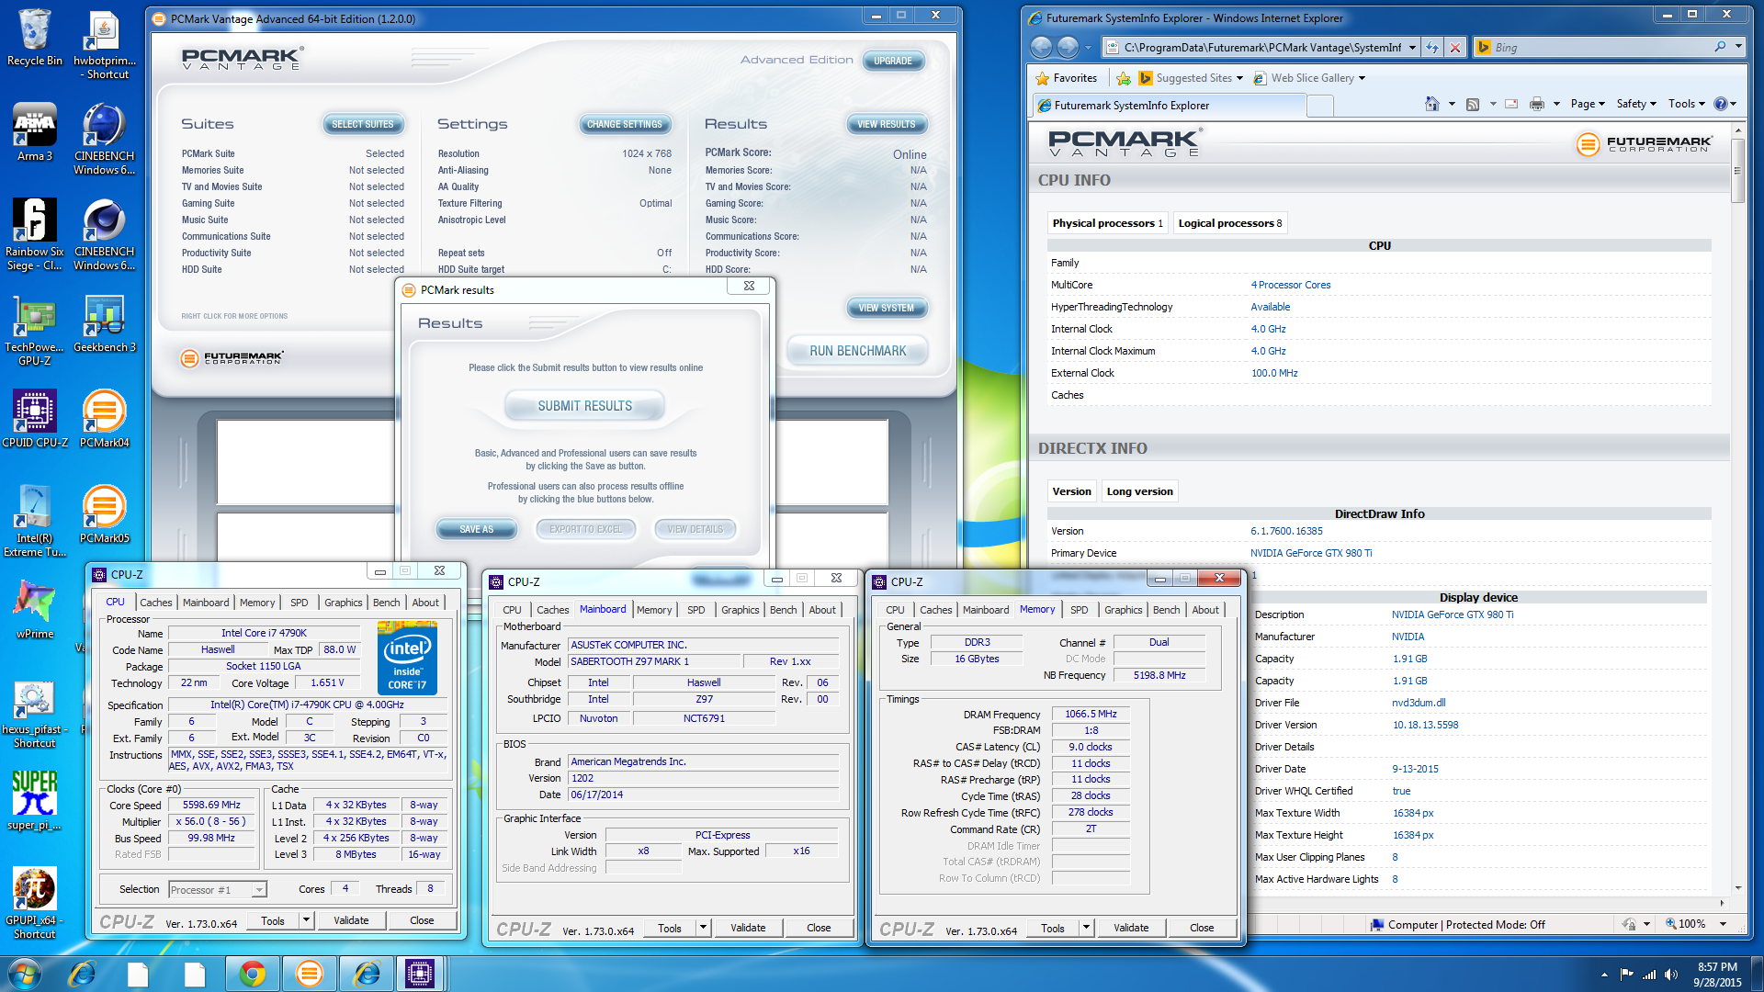Screen dimensions: 1764x992
Task: Click IE back navigation button
Action: (1041, 47)
